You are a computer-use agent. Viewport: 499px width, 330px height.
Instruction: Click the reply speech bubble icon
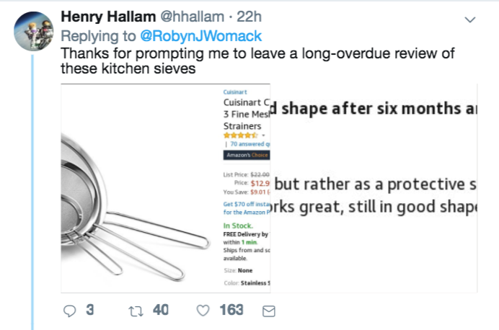tap(70, 311)
